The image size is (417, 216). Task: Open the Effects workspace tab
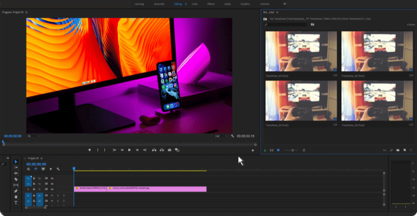click(211, 4)
